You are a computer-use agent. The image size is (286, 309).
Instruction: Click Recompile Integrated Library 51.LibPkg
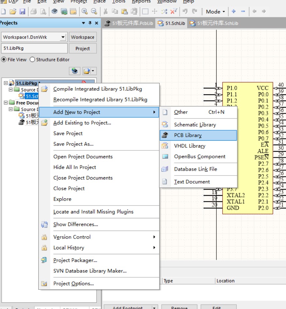(99, 100)
